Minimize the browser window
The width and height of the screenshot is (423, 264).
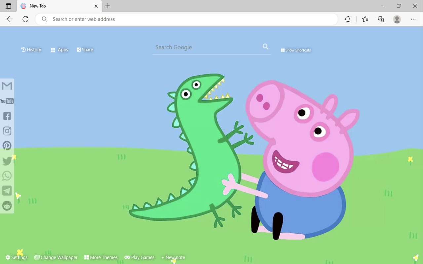(x=382, y=6)
